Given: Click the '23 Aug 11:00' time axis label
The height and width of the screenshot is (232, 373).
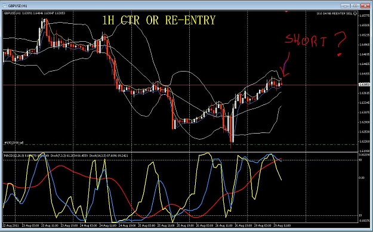Looking at the screenshot, I should coord(49,225).
